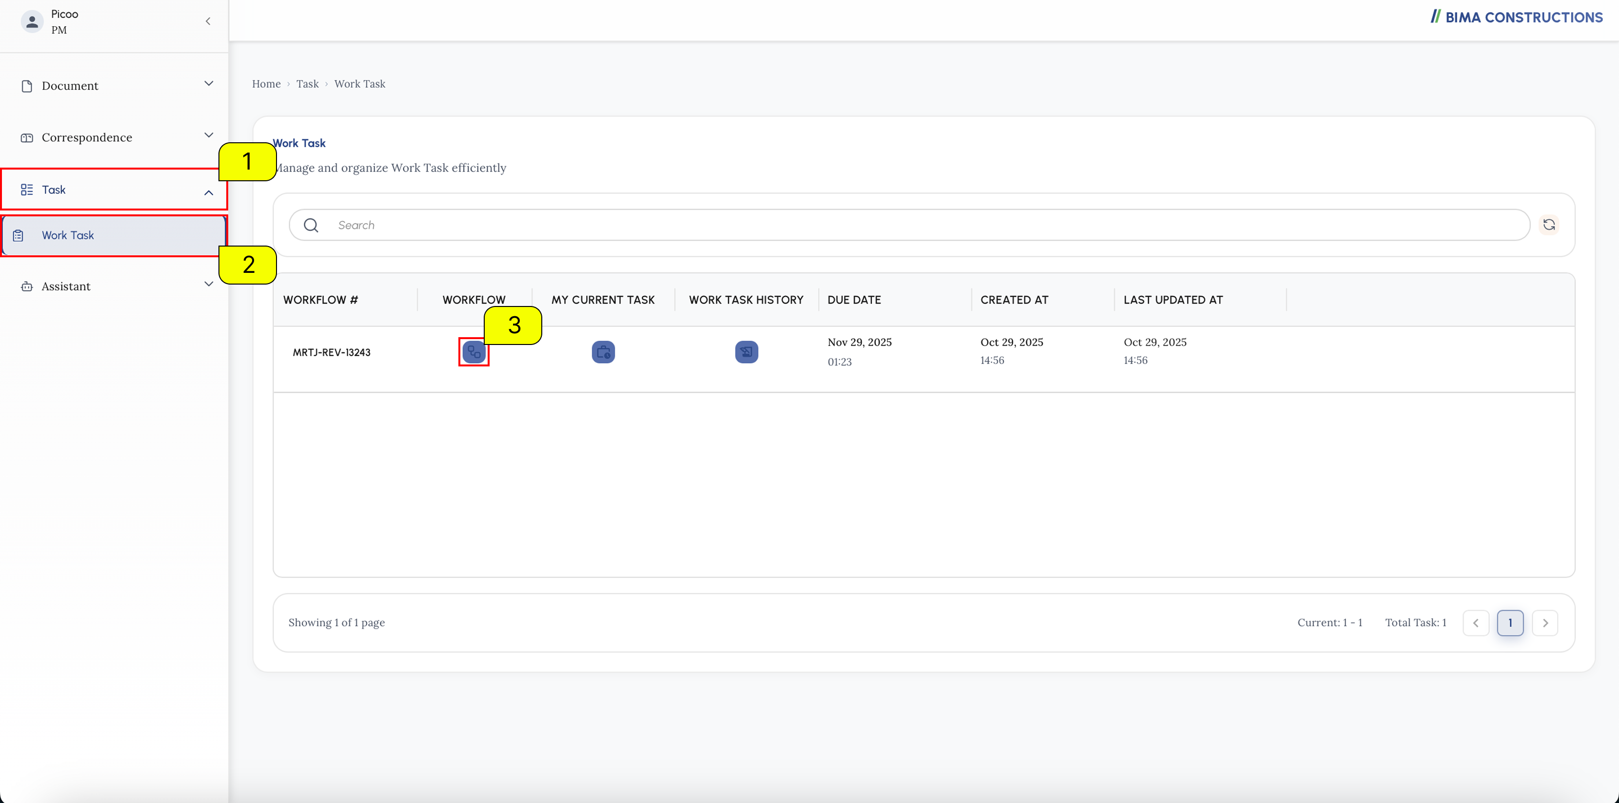Image resolution: width=1619 pixels, height=803 pixels.
Task: Open workflow diagram icon for MRTJ-REV-13243
Action: (x=474, y=352)
